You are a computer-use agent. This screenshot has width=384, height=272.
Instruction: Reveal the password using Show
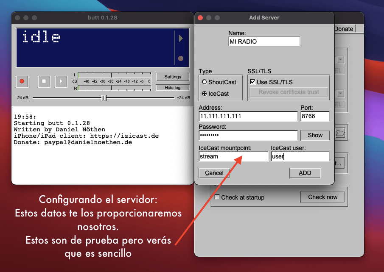tap(315, 135)
